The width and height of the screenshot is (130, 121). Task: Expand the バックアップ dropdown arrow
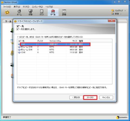pos(125,11)
